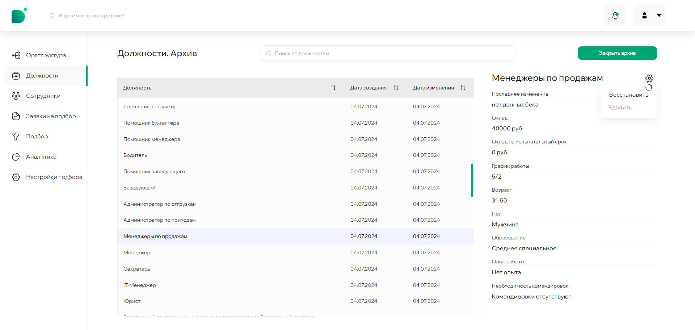Focus the "Поиск по должностям" search field
This screenshot has height=330, width=695.
pos(387,53)
